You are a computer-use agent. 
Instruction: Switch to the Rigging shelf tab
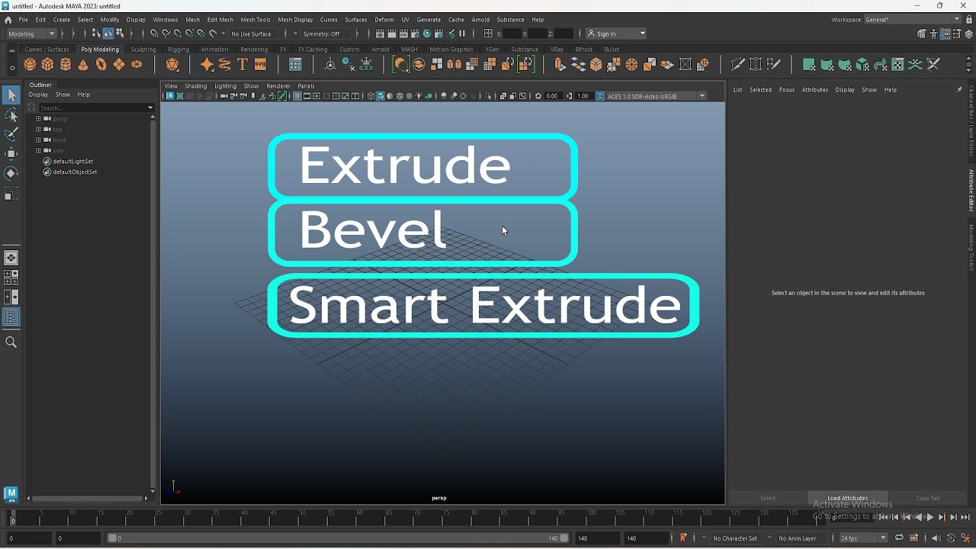178,50
